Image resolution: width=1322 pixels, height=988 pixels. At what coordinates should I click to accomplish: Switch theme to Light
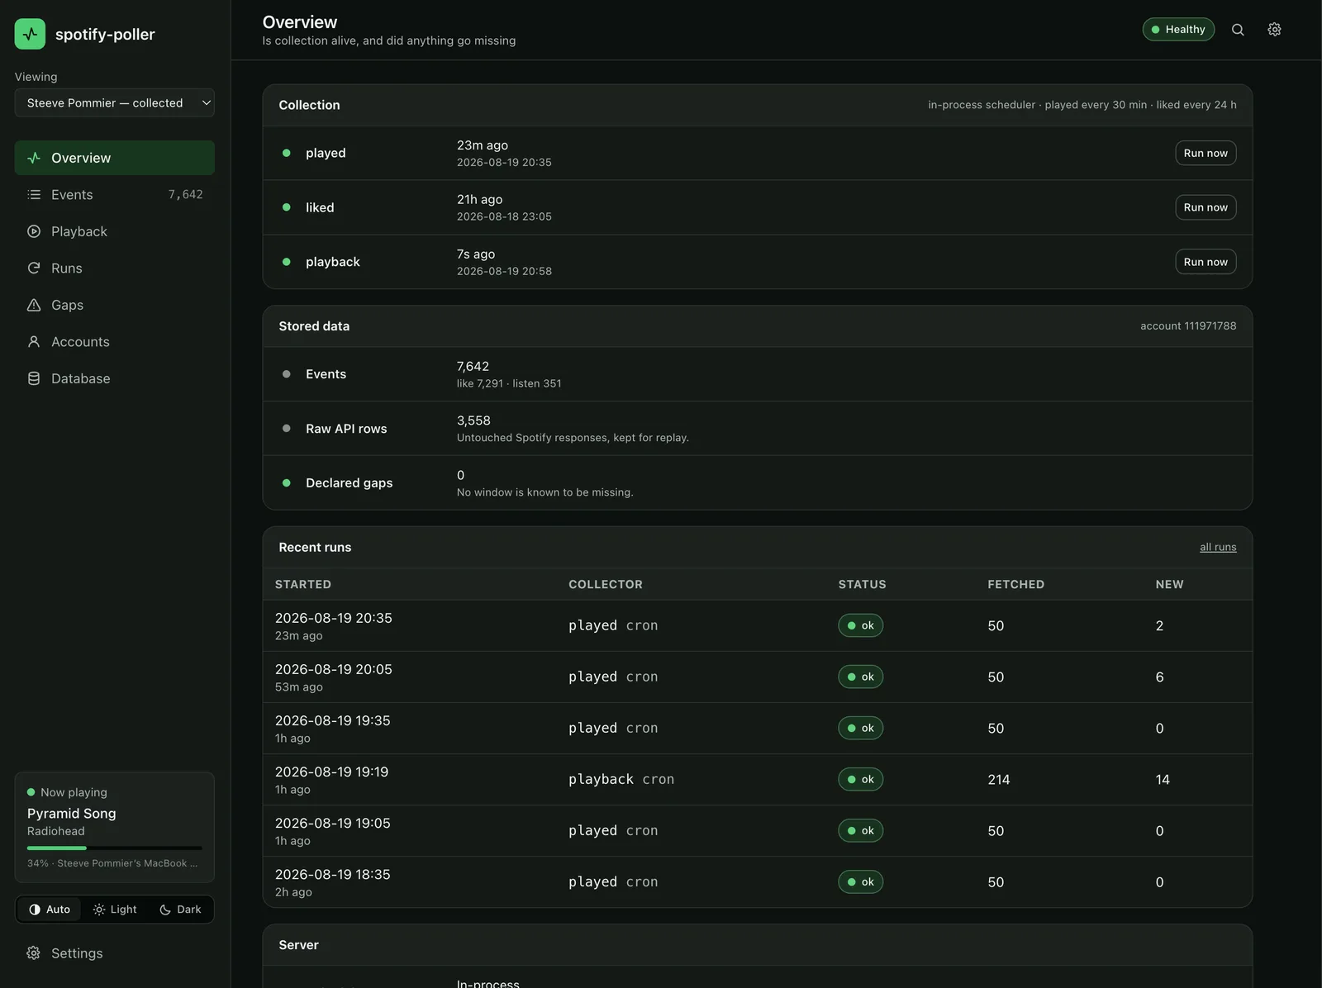[x=115, y=910]
